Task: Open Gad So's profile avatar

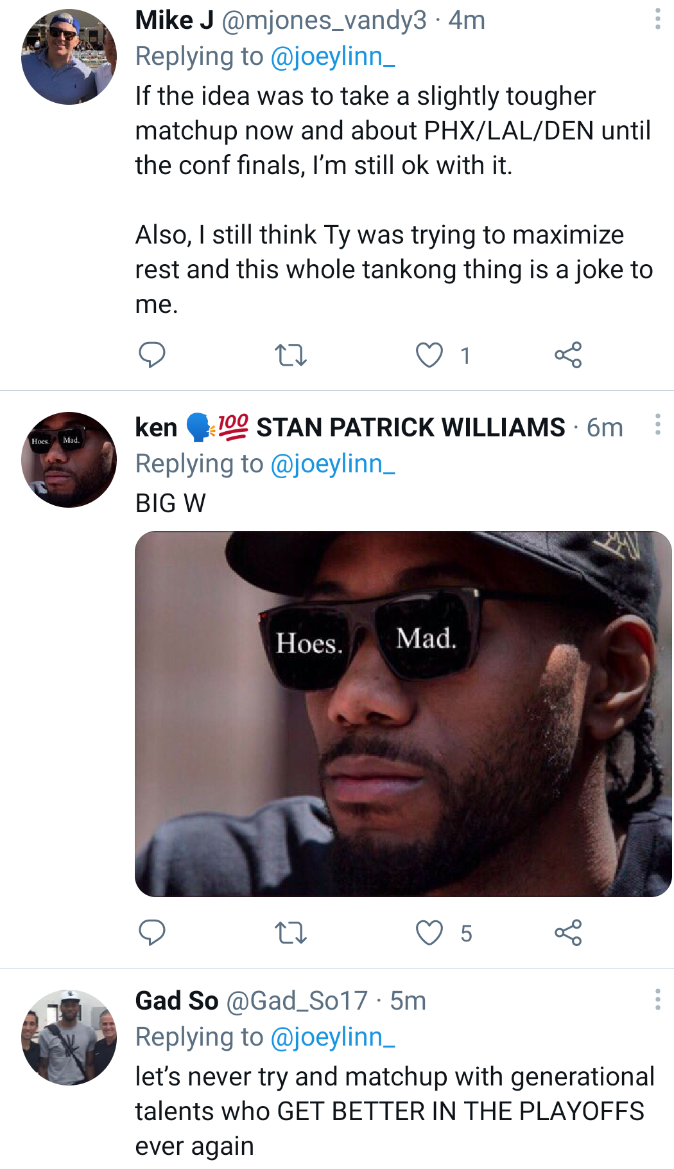Action: 69,1037
